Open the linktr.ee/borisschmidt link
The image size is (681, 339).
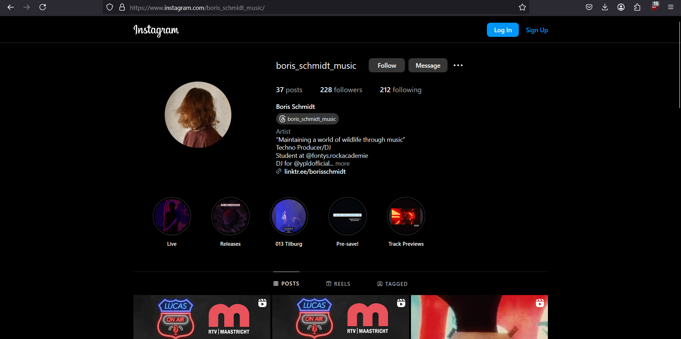315,172
